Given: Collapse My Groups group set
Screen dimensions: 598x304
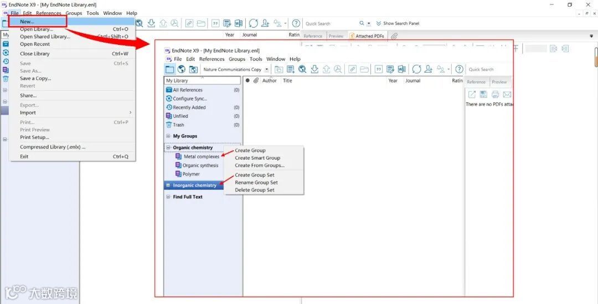Looking at the screenshot, I should [x=168, y=136].
